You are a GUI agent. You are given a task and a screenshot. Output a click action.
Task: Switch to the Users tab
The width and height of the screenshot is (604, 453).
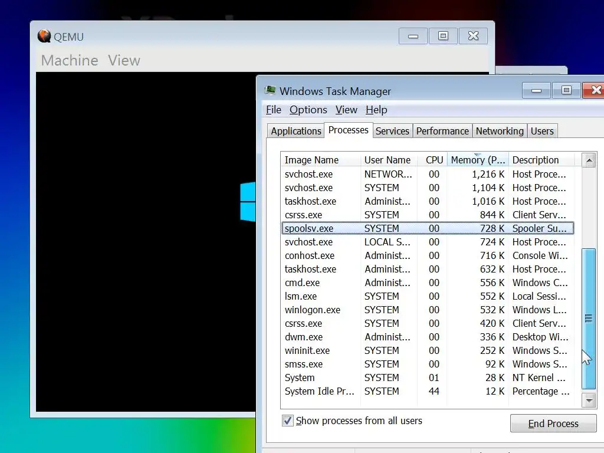click(x=542, y=131)
